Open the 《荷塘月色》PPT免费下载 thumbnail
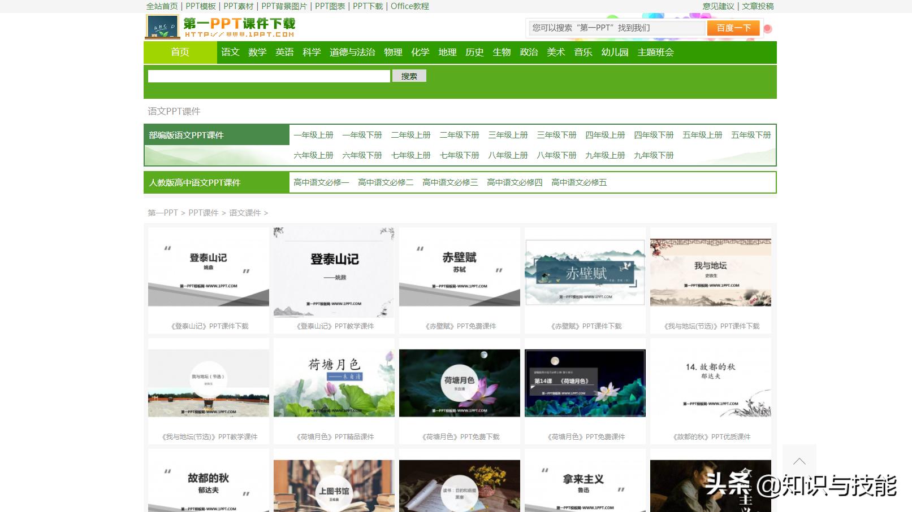Viewport: 912px width, 512px height. pos(459,383)
